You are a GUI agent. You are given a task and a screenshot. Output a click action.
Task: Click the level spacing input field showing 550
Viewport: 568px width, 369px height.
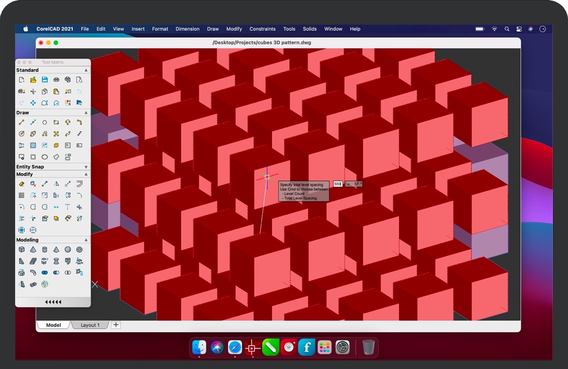(x=338, y=184)
